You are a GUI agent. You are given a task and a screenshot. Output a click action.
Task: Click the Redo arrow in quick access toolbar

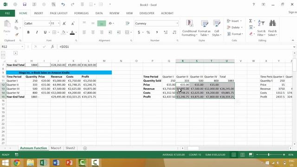click(72, 4)
